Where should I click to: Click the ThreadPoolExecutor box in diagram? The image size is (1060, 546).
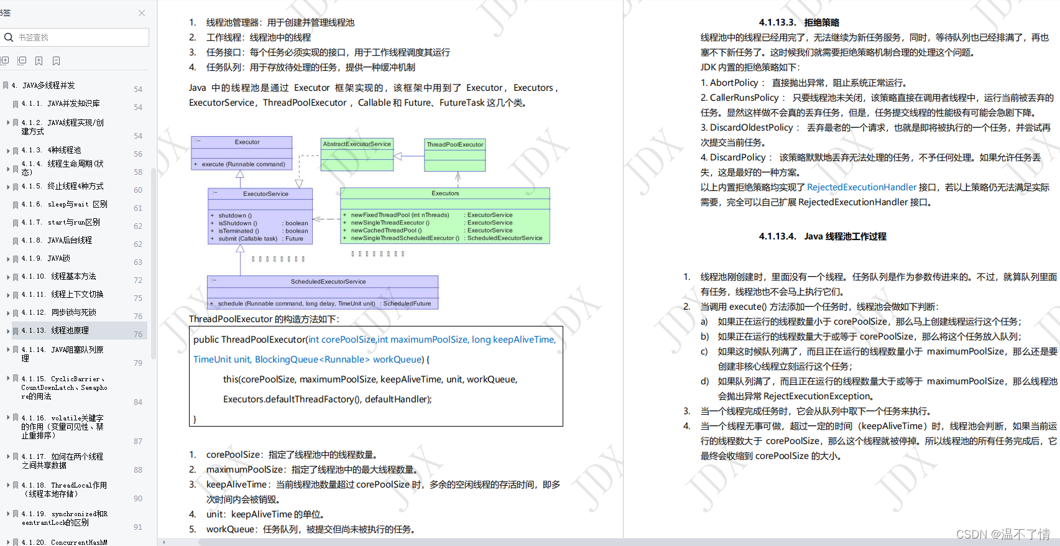pos(455,155)
